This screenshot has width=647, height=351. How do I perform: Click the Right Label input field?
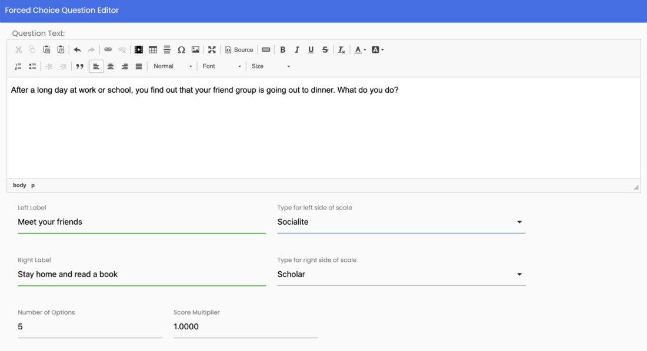tap(141, 274)
